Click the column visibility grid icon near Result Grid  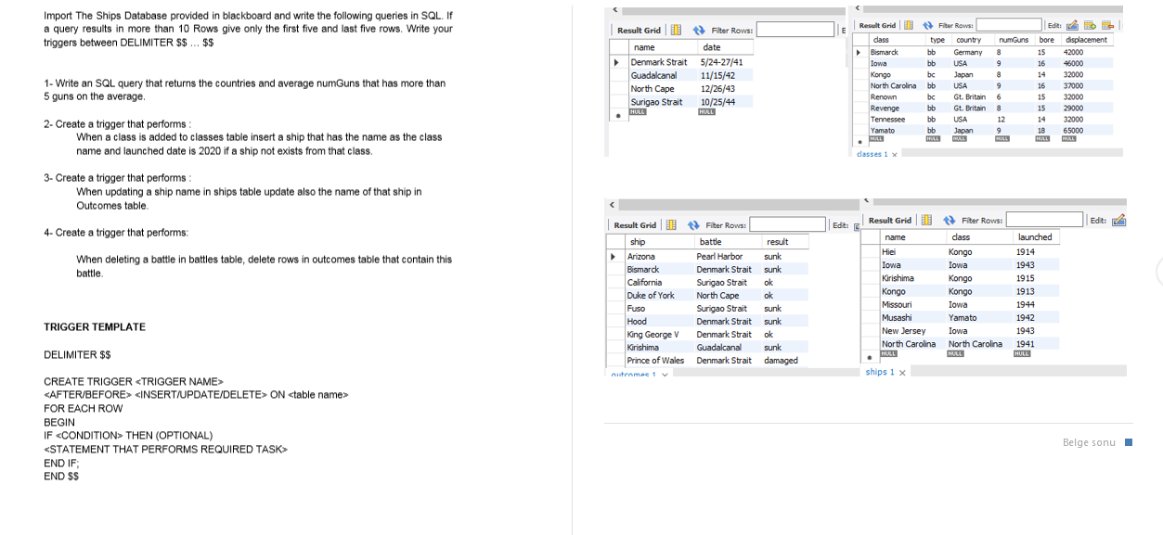pos(677,29)
